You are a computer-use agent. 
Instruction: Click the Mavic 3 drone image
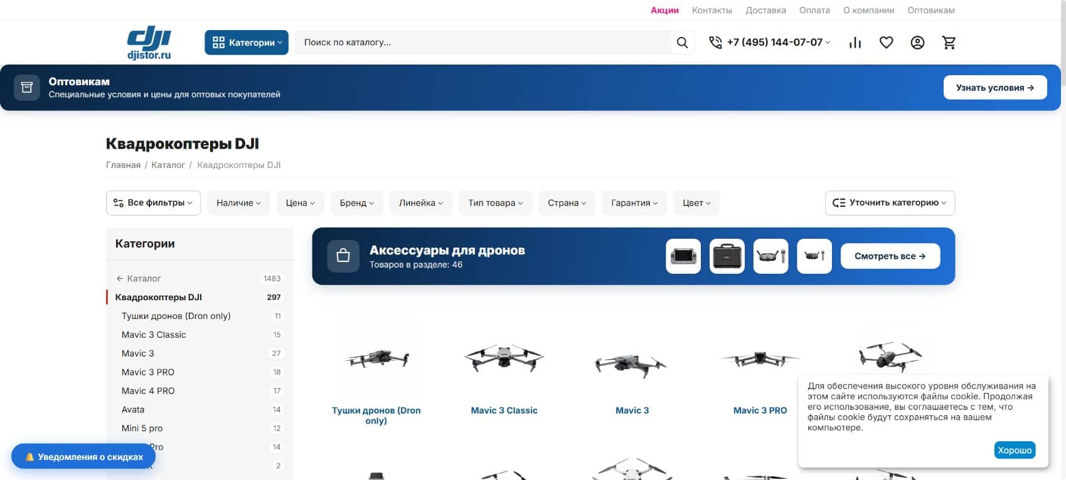(632, 363)
